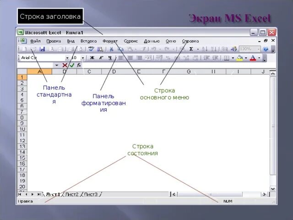The height and width of the screenshot is (220, 293).
Task: Expand the Borders dropdown arrow
Action: (x=233, y=58)
